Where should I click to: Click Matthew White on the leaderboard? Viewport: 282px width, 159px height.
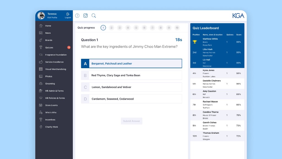(x=210, y=39)
